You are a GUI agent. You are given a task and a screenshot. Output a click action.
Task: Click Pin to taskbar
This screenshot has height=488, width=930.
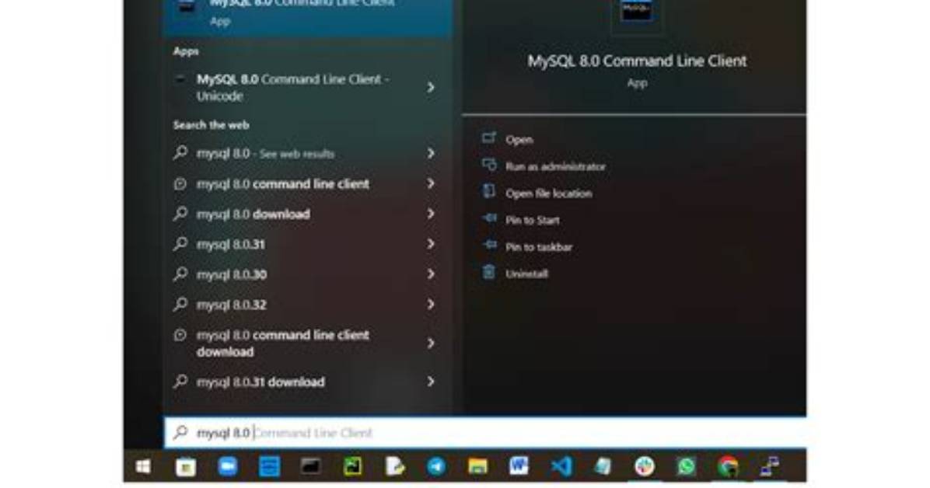click(x=539, y=246)
